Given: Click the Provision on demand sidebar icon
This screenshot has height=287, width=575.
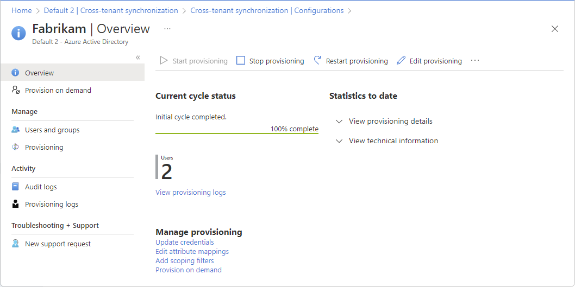Looking at the screenshot, I should (15, 90).
